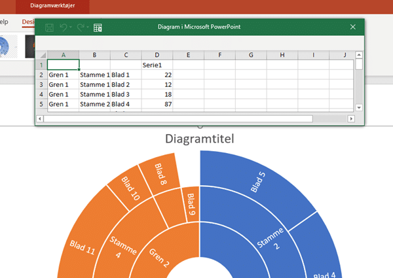This screenshot has width=393, height=278.
Task: Click the Serie1 cell in the datasheet
Action: point(157,65)
